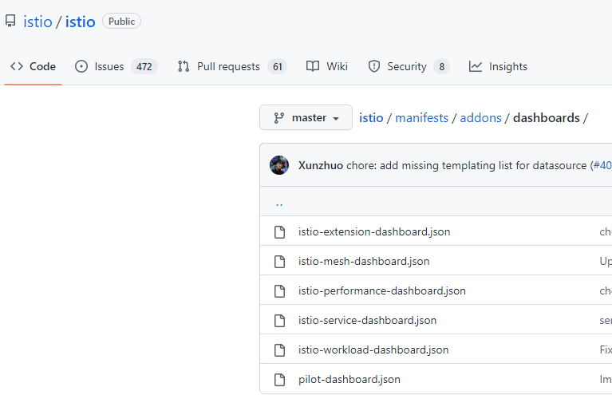Open the istio repository name link

click(x=80, y=22)
